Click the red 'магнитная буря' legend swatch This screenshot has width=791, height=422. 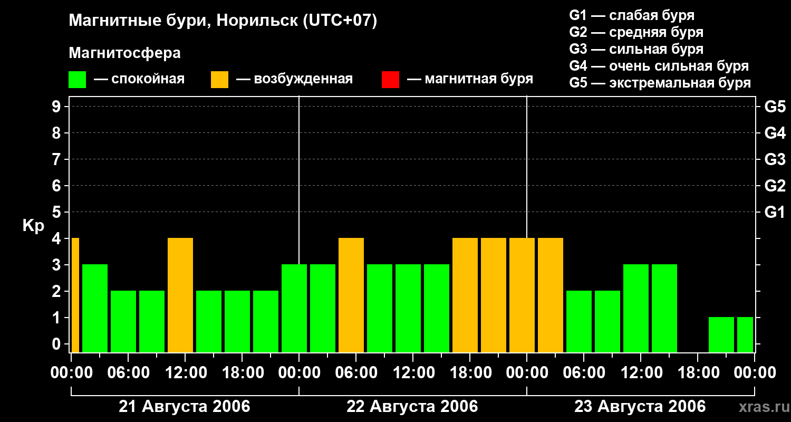[390, 80]
